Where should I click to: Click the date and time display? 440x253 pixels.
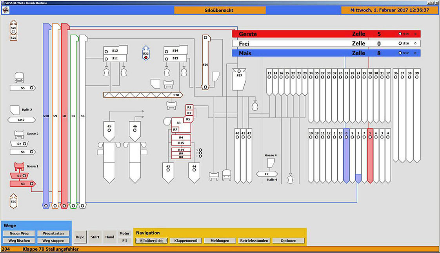(x=389, y=10)
